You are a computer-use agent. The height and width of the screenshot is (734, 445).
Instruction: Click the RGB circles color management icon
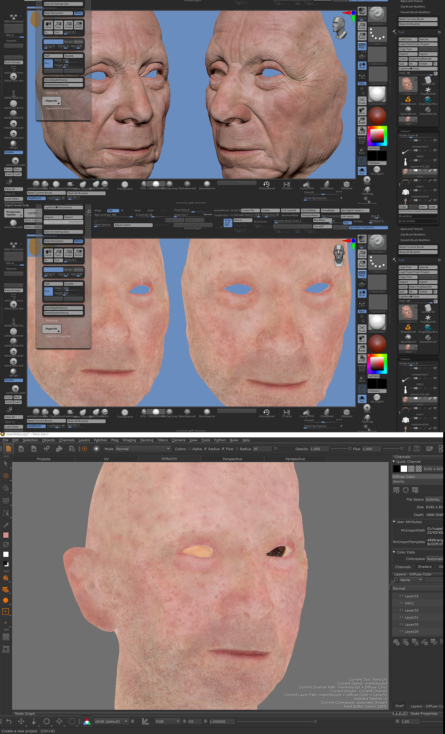87,722
